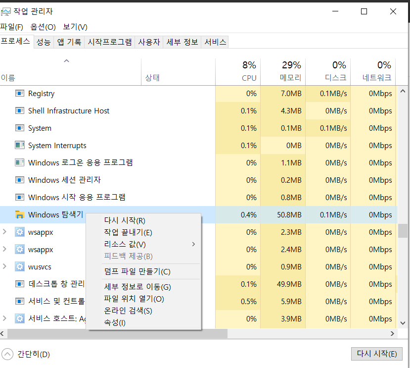Click the Windows 세션 관리자 icon
This screenshot has width=410, height=368.
click(20, 180)
